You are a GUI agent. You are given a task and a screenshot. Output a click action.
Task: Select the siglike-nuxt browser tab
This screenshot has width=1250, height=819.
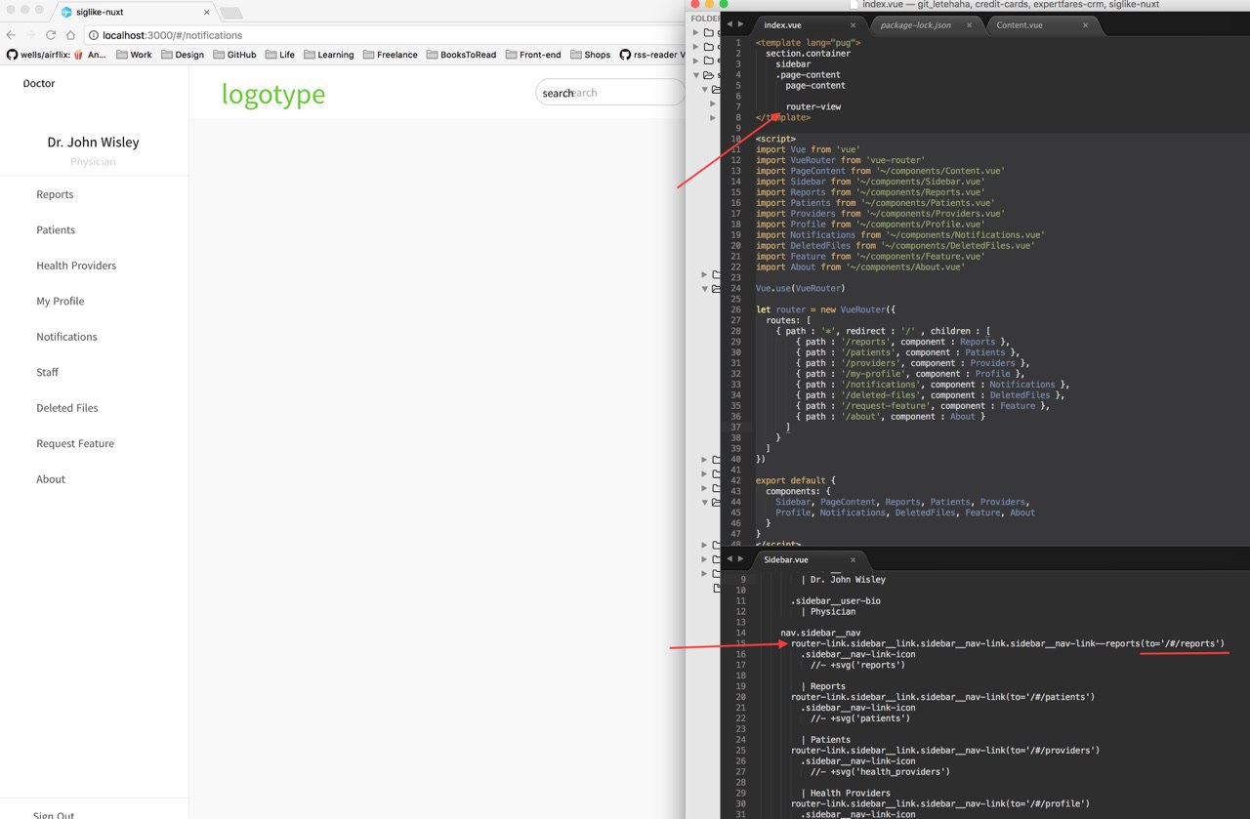coord(135,12)
